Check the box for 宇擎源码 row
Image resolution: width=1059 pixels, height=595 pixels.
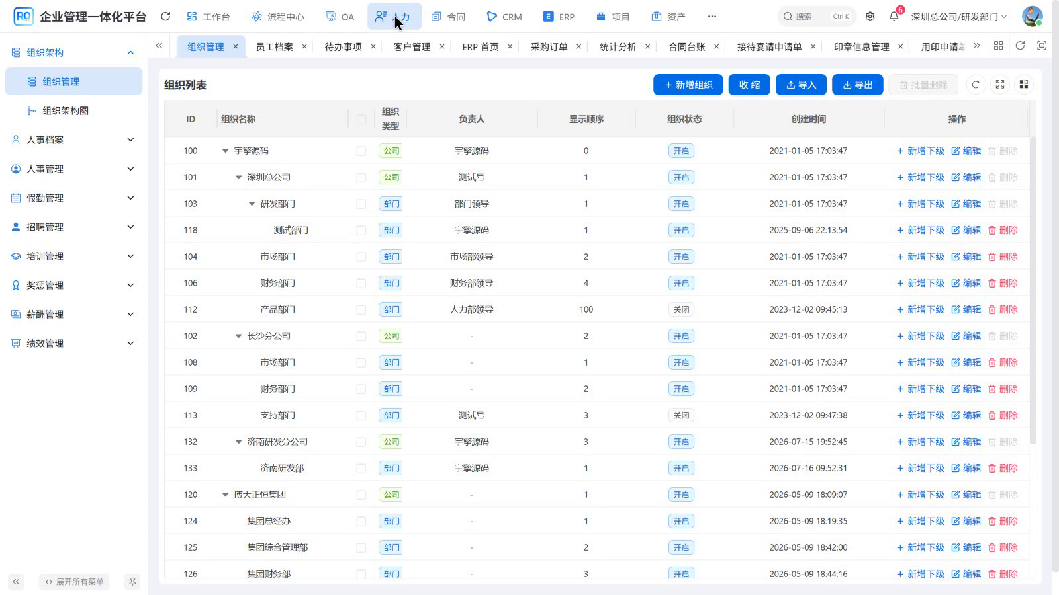[361, 151]
